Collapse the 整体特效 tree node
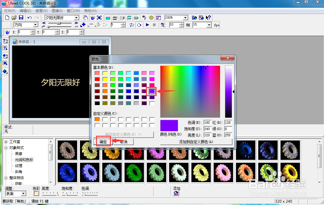The image size is (324, 205). point(6,178)
